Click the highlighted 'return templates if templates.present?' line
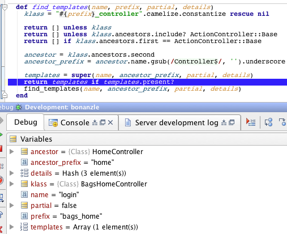This screenshot has width=287, height=234. pyautogui.click(x=147, y=82)
